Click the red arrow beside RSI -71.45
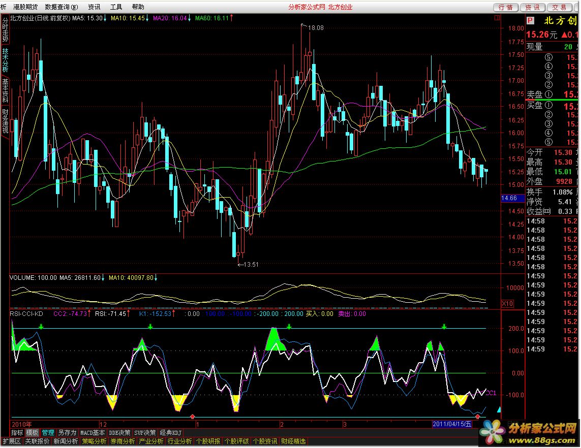 [x=128, y=313]
